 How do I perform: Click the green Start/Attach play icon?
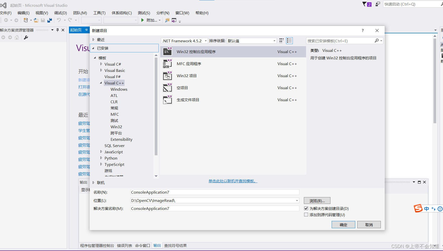(143, 20)
